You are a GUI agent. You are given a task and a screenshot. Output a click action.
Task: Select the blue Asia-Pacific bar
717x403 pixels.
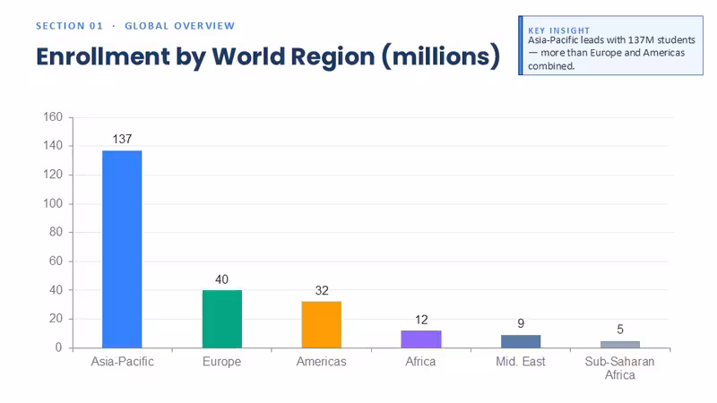point(122,250)
